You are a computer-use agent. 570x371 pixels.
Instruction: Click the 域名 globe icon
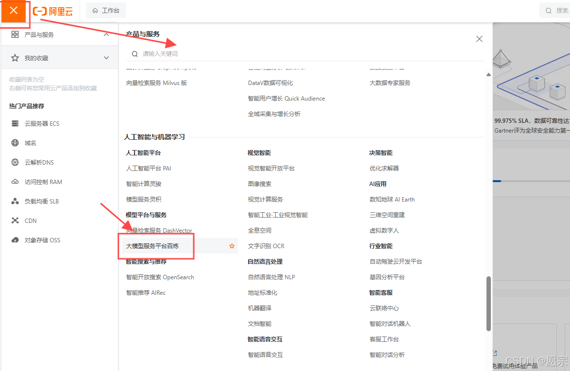15,143
